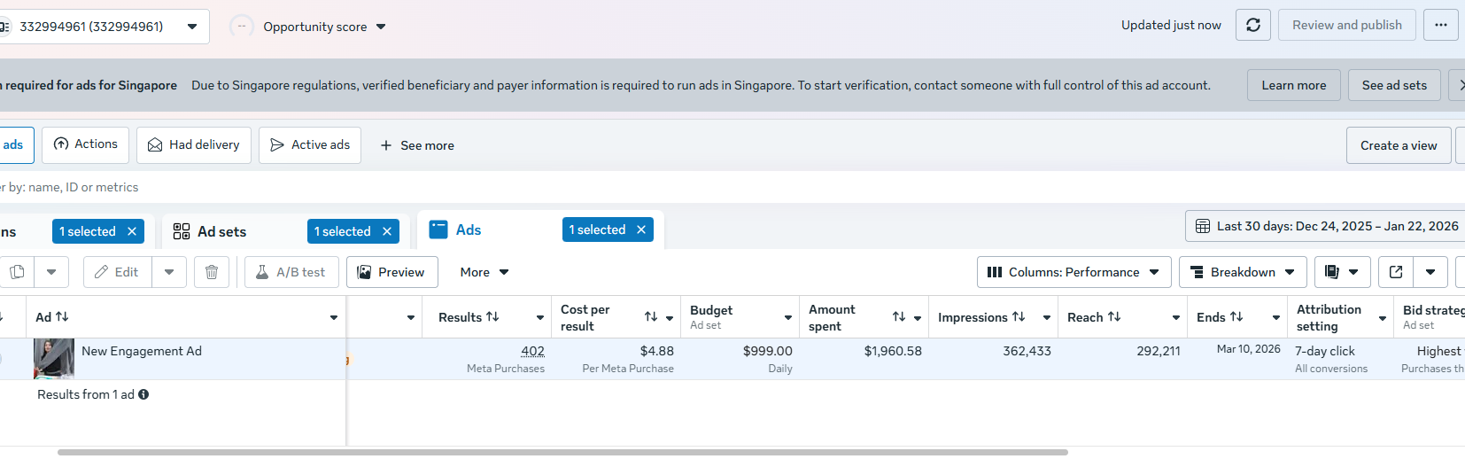Open the three-dots more options menu
Image resolution: width=1465 pixels, height=459 pixels.
tap(1441, 25)
